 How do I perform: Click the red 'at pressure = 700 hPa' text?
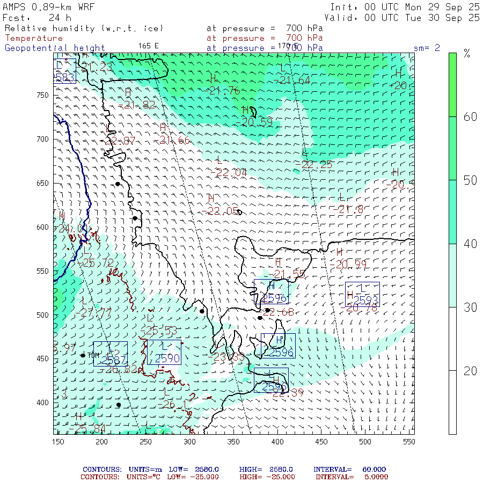[x=265, y=38]
